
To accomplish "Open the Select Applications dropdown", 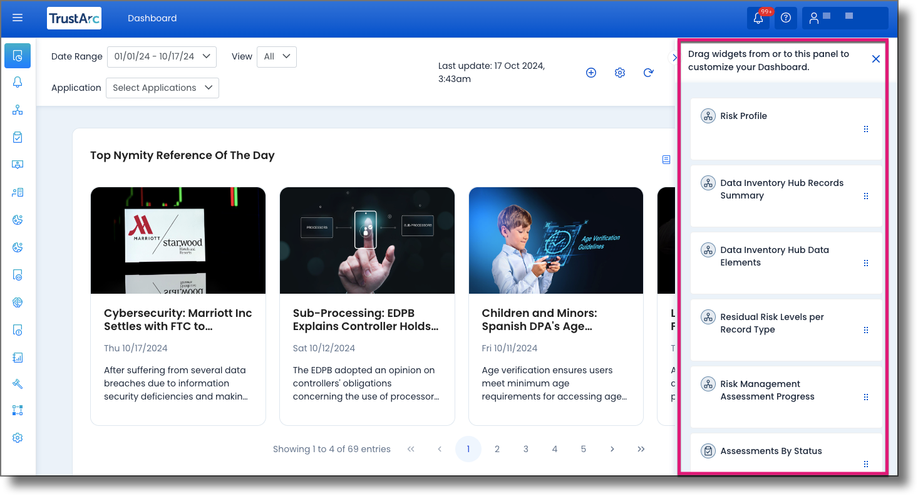I will pyautogui.click(x=162, y=88).
